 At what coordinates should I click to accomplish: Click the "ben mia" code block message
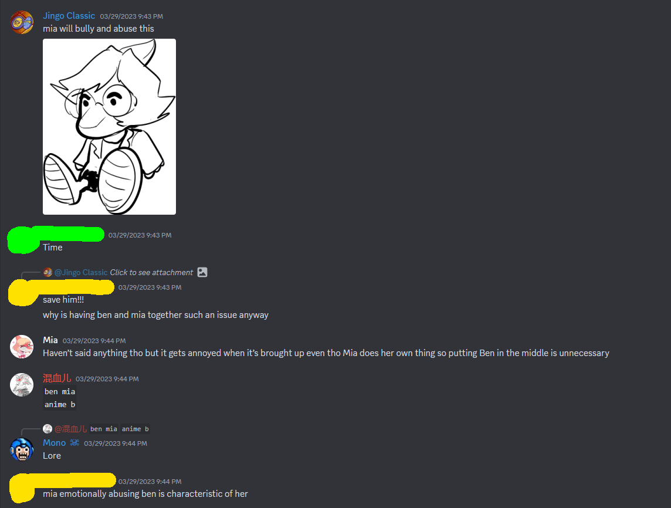point(60,392)
